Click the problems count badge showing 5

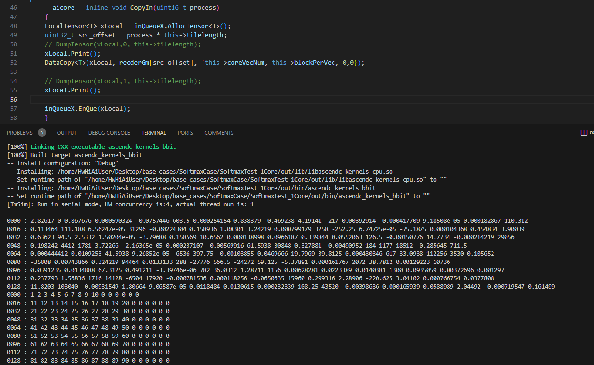click(x=42, y=132)
